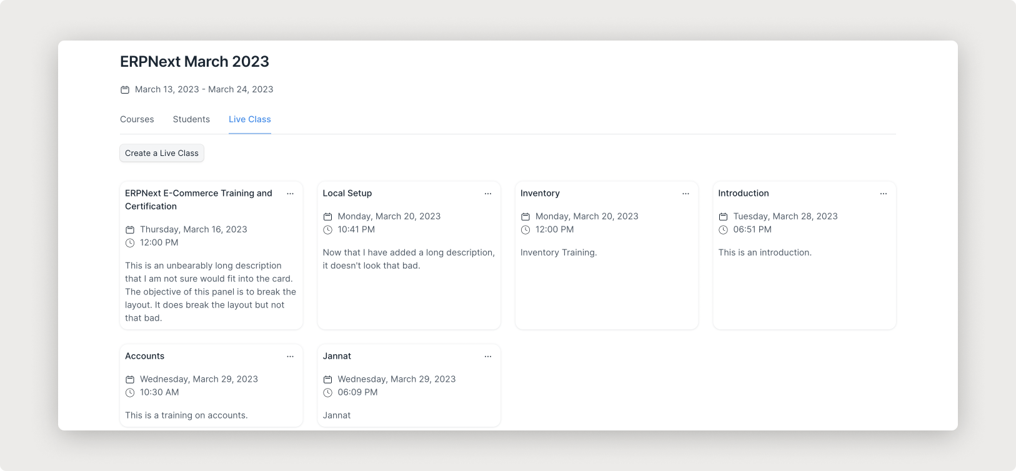Click the 12:00 PM time in ERPNext E-Commerce card
Viewport: 1016px width, 471px height.
coord(159,243)
